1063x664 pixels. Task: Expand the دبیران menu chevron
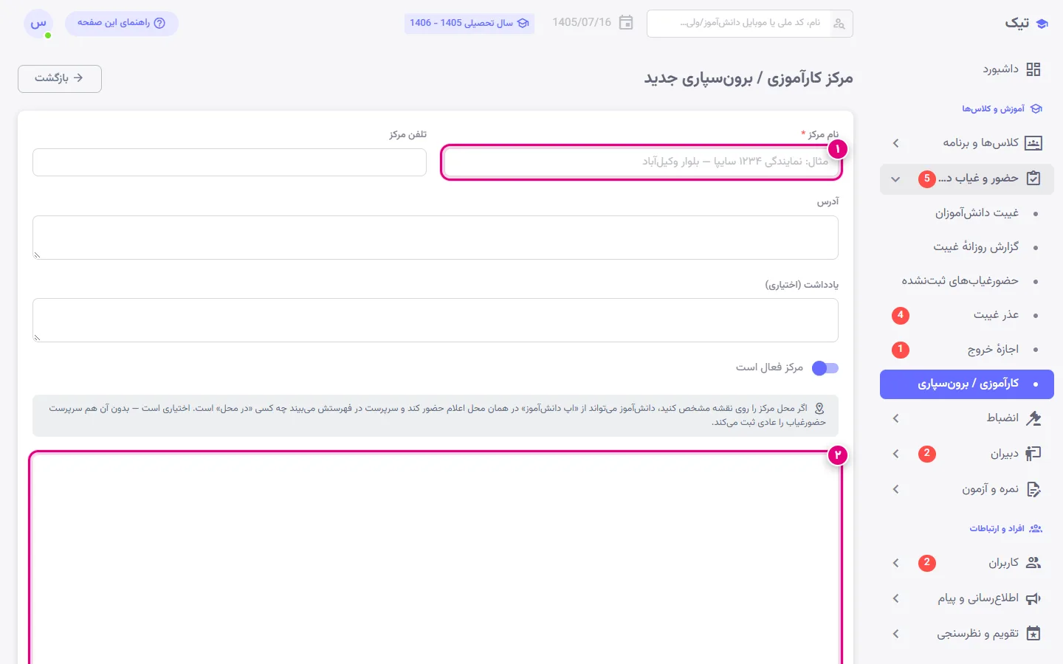tap(895, 454)
